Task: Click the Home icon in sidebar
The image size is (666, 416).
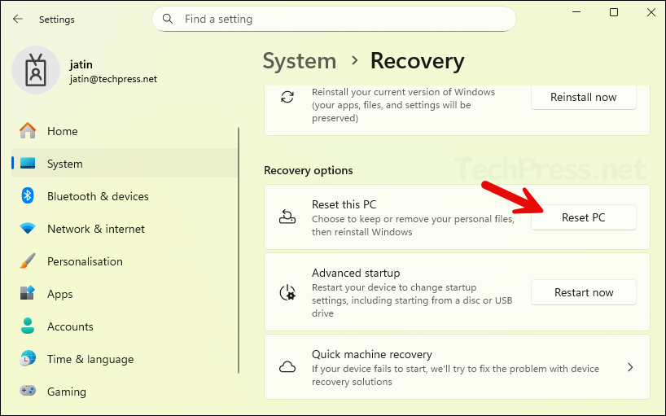Action: point(28,131)
